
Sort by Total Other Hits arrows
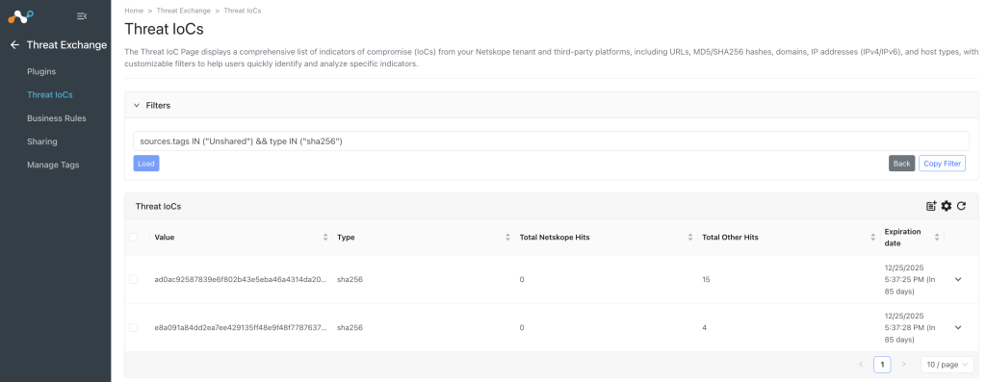[x=873, y=238]
